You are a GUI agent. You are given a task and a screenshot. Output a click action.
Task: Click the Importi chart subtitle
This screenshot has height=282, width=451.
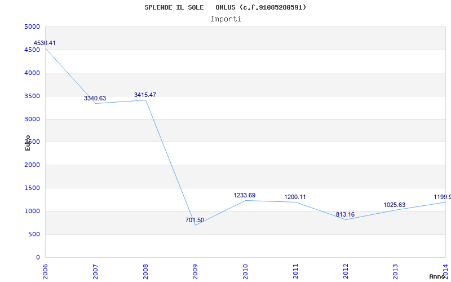pos(225,19)
